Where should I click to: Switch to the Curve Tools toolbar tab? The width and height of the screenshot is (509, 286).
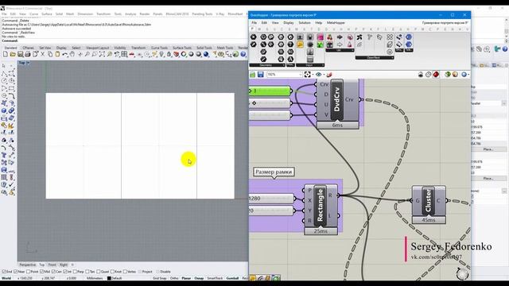pos(159,48)
